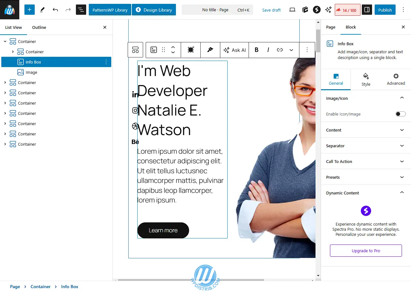Open the editor options three-dot menu

click(403, 10)
